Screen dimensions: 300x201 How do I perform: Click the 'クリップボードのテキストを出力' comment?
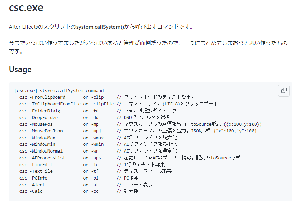tap(160, 97)
